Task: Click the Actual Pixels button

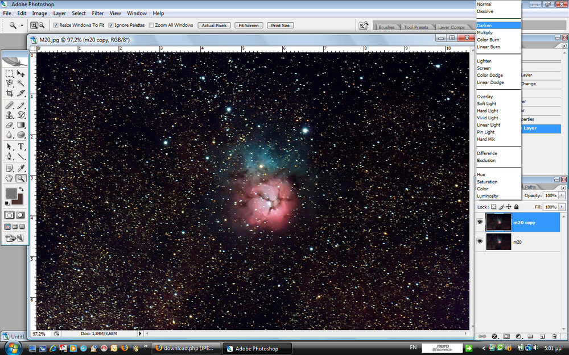Action: pos(214,26)
